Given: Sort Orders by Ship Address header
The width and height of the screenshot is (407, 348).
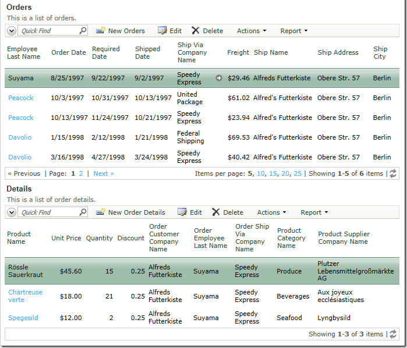Looking at the screenshot, I should [338, 52].
